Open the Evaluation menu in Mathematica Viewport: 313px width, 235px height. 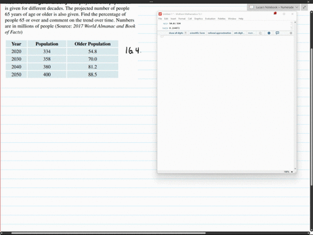[210, 19]
